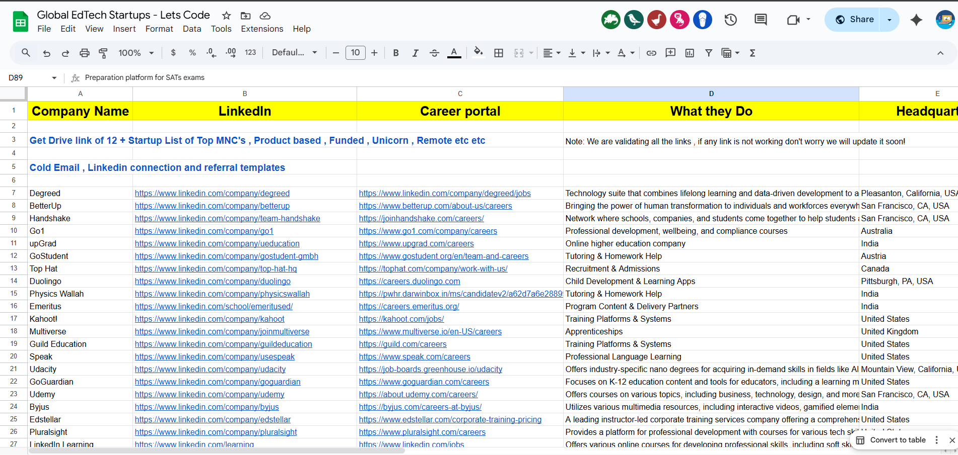Screen dimensions: 958x455
Task: Open the Extensions menu
Action: (262, 29)
